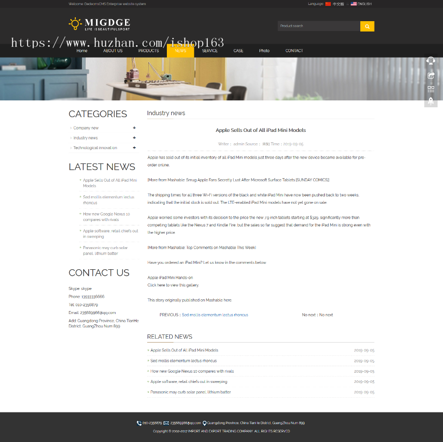The image size is (443, 442).
Task: Open the PRODUCTS menu item
Action: 149,51
